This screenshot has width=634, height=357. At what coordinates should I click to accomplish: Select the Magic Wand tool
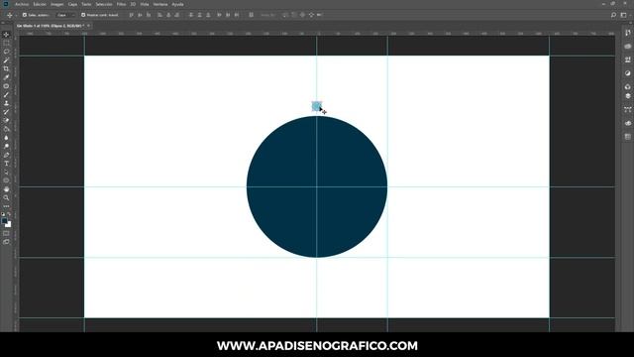tap(6, 60)
